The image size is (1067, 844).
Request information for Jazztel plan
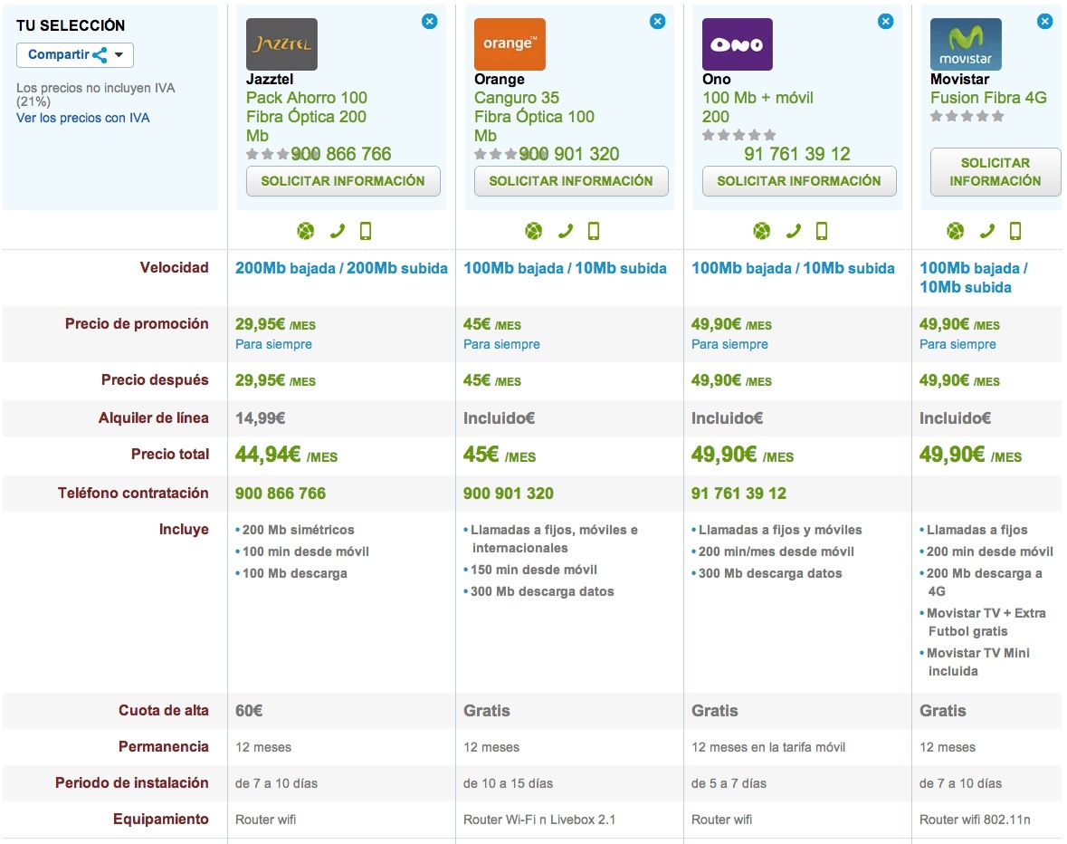point(343,181)
